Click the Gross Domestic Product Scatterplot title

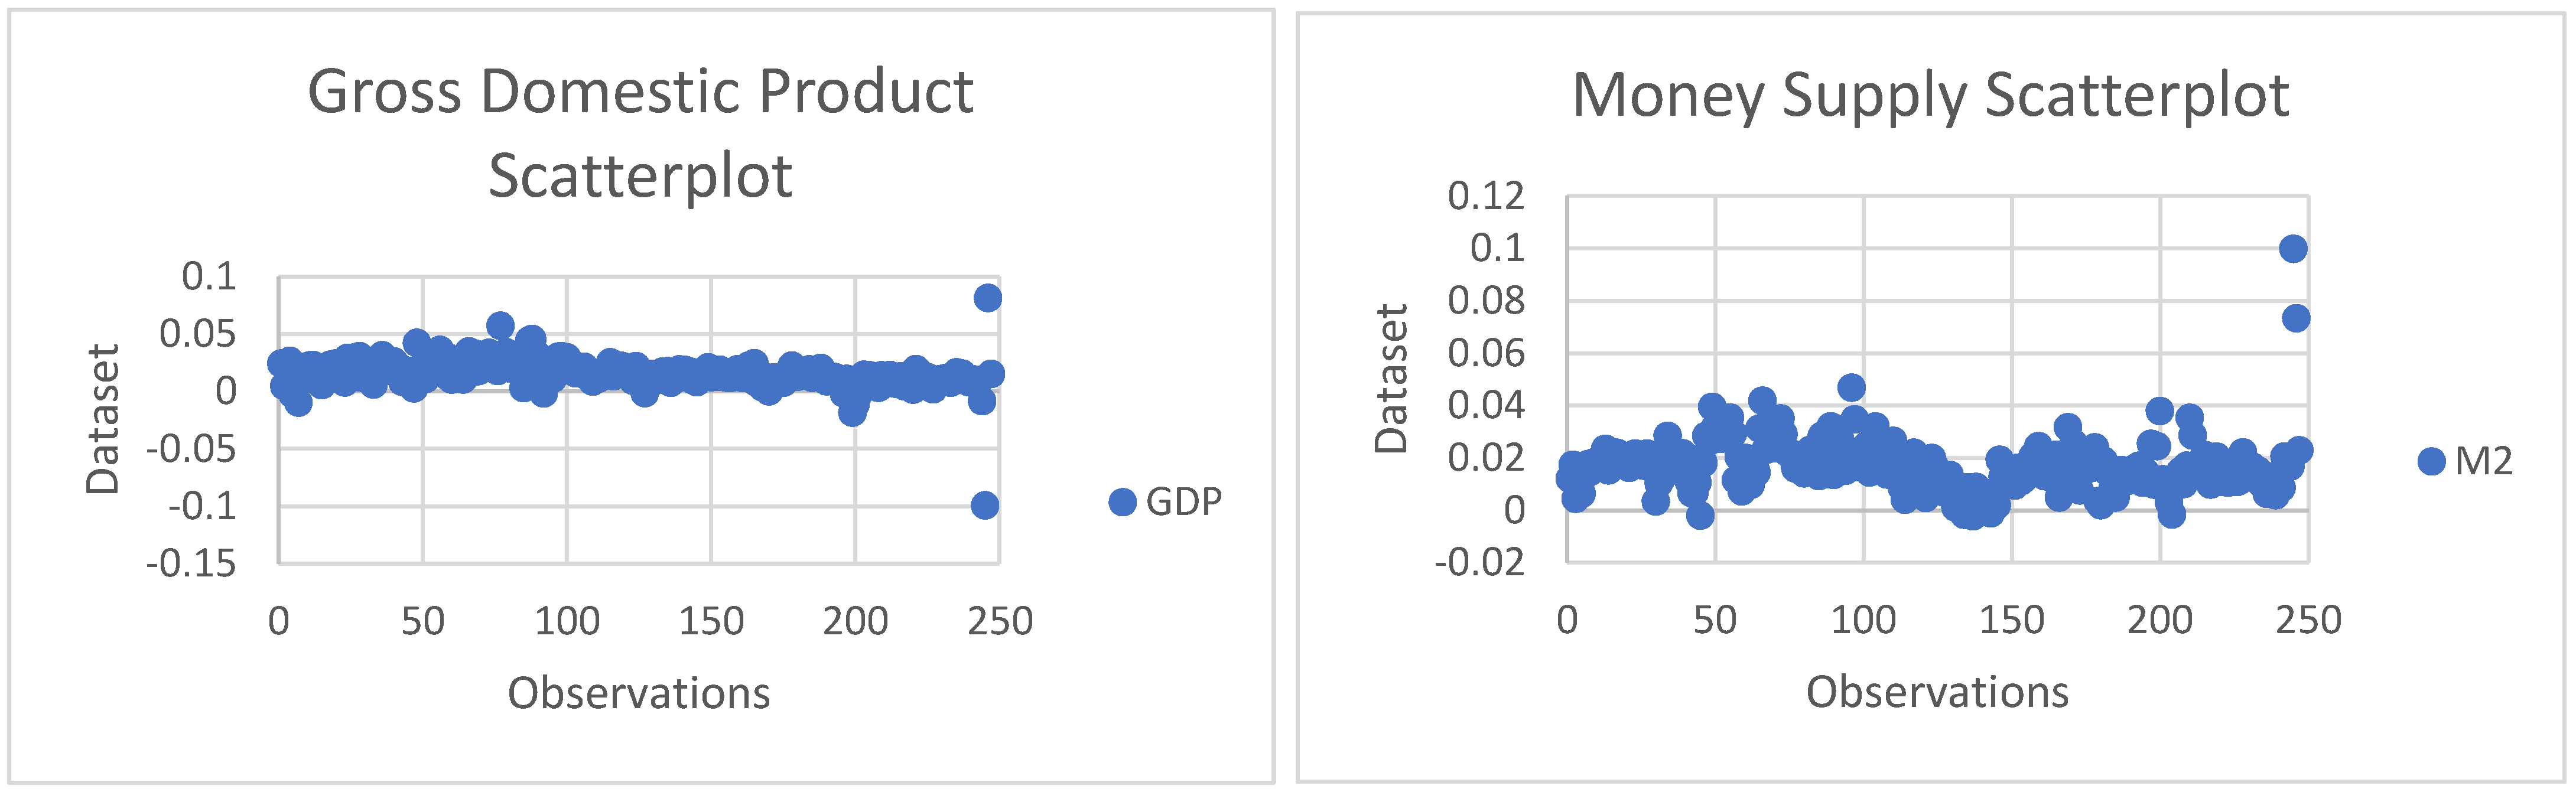(x=640, y=133)
